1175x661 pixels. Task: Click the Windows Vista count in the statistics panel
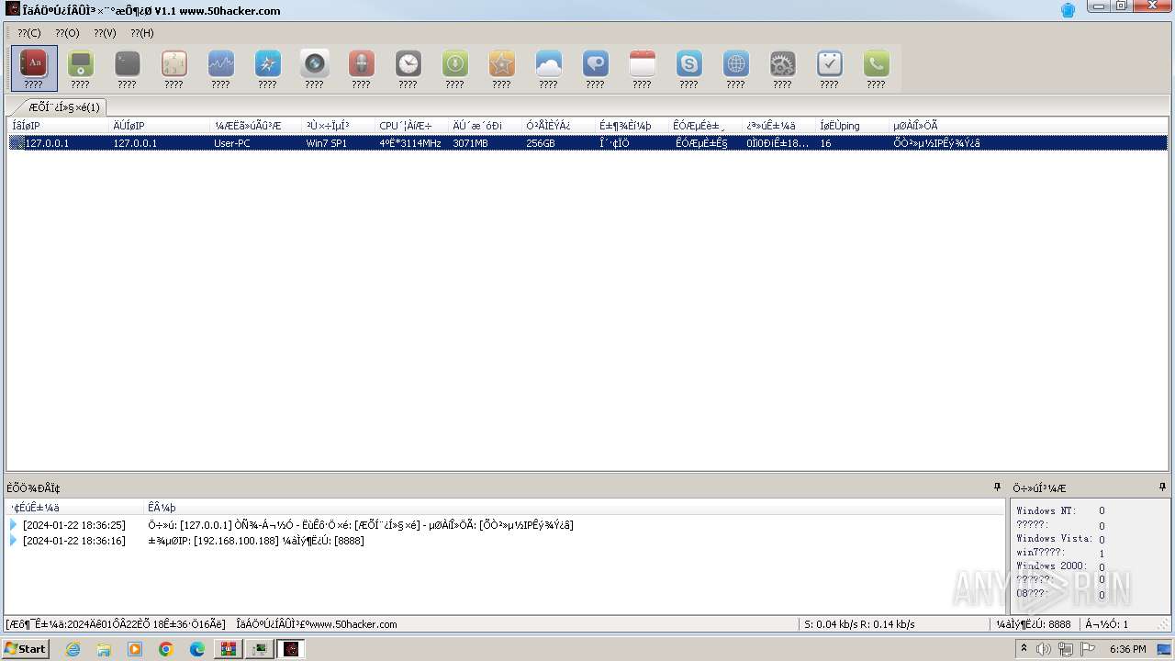(1102, 540)
